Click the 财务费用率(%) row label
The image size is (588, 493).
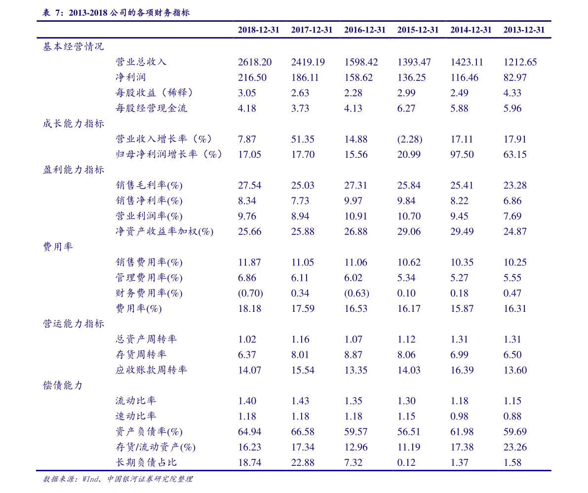[149, 293]
